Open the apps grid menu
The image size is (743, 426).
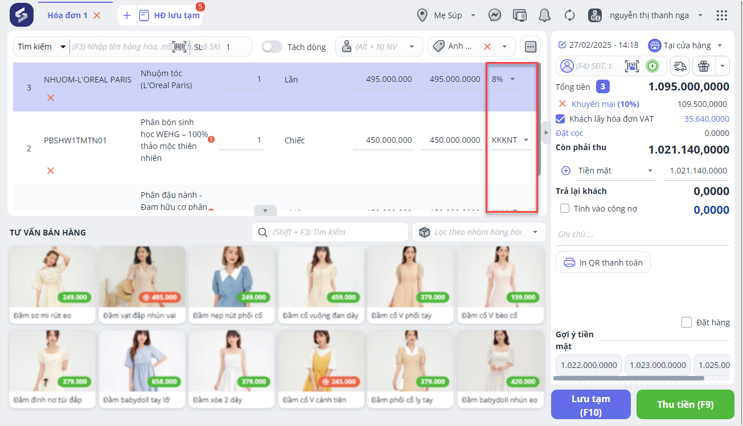[x=722, y=15]
